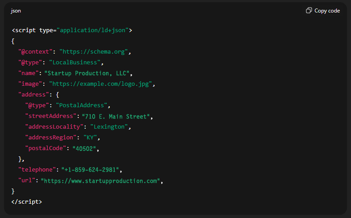Viewport: 351px width, 218px height.
Task: Place cursor in closing script tag
Action: [x=27, y=201]
